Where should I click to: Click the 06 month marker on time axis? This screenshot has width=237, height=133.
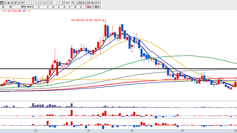point(132,131)
